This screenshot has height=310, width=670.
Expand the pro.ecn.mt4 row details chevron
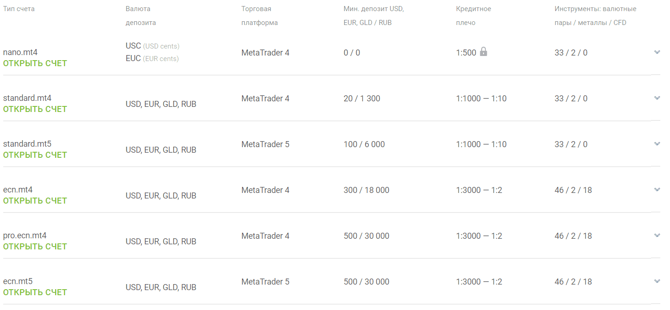click(657, 236)
